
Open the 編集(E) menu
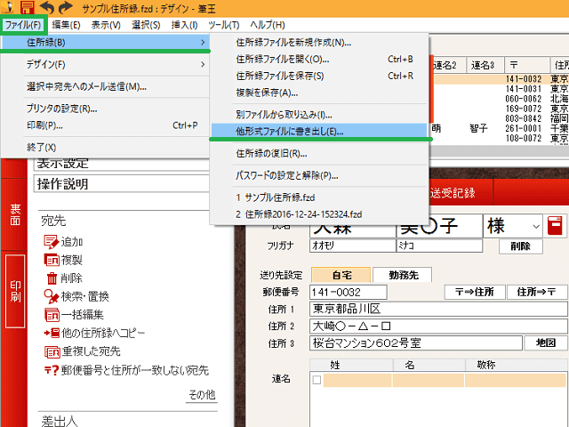click(x=66, y=25)
